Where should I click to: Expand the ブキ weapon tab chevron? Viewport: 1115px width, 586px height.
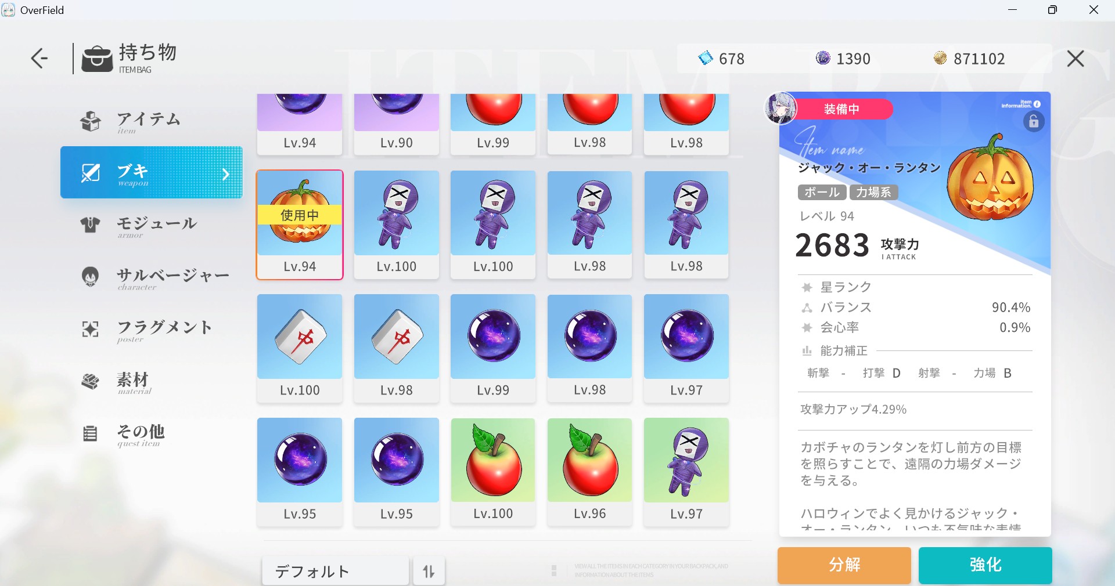pos(226,174)
